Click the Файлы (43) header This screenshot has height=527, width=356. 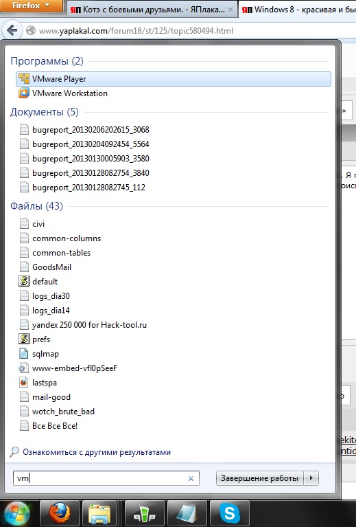pyautogui.click(x=36, y=206)
